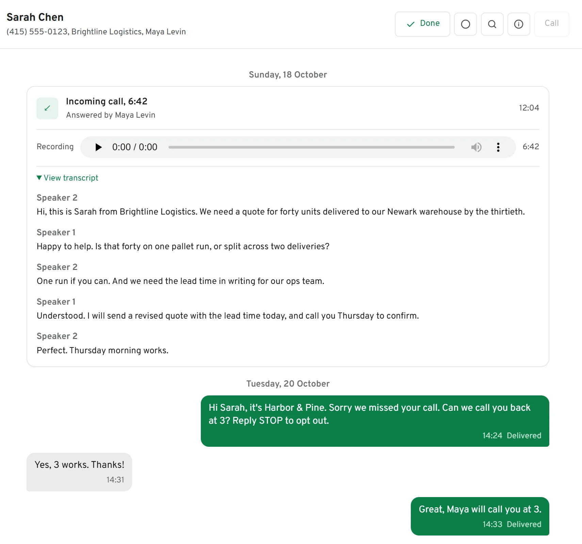Click 'Answered by Maya Levin' text
The height and width of the screenshot is (544, 582).
click(111, 115)
